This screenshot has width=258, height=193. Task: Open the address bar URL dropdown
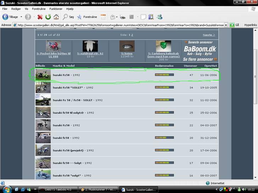click(x=226, y=25)
